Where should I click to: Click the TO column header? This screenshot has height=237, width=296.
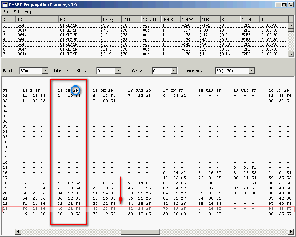(274, 19)
